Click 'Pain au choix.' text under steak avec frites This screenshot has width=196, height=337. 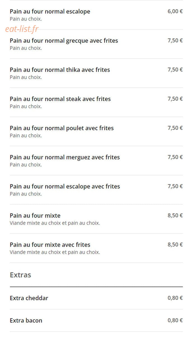pos(26,106)
